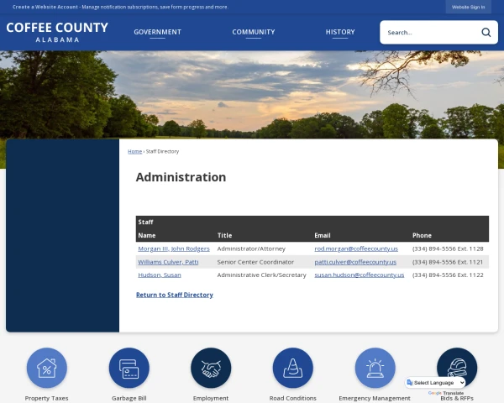The height and width of the screenshot is (403, 504).
Task: Open the Garbage Bill icon
Action: coord(129,368)
